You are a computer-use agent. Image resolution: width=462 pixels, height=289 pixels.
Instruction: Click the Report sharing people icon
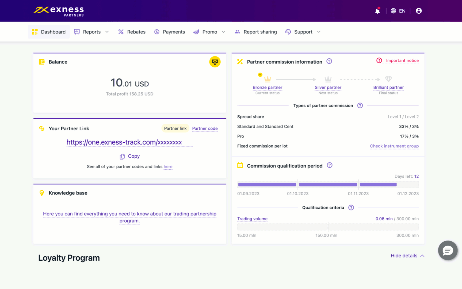click(x=237, y=32)
